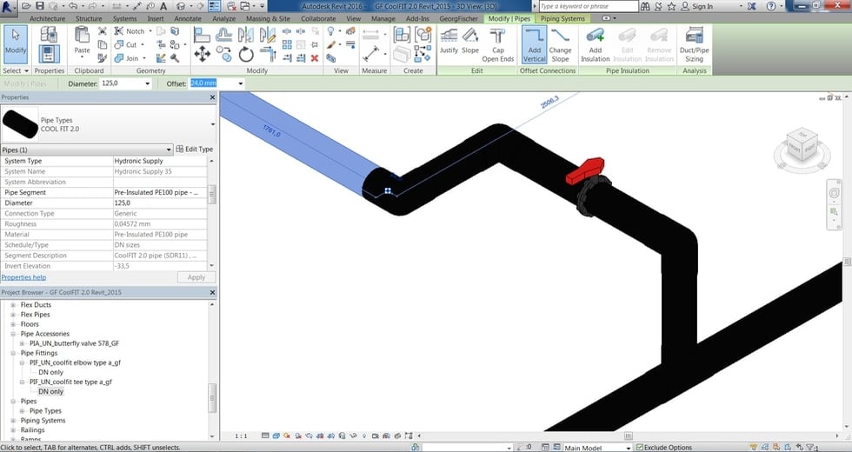Select the Rotate tool

point(246,54)
